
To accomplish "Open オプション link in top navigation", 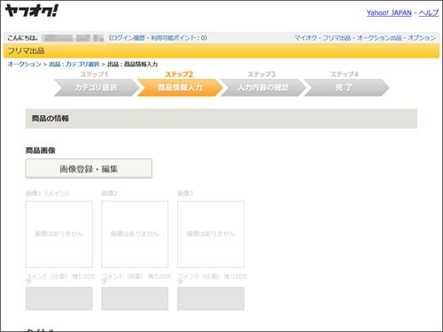I will click(422, 38).
